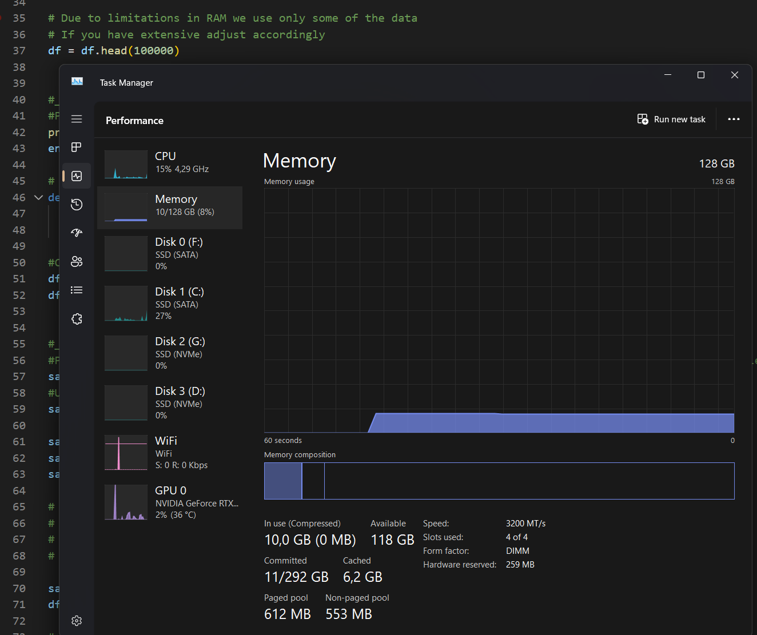Minimize the Task Manager window
The image size is (757, 635).
point(667,75)
